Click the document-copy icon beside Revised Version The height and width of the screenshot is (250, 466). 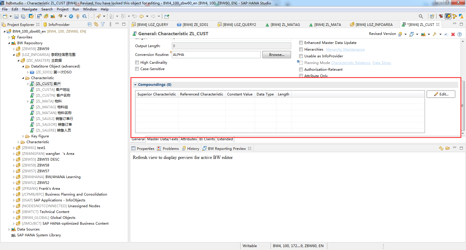tap(400, 34)
